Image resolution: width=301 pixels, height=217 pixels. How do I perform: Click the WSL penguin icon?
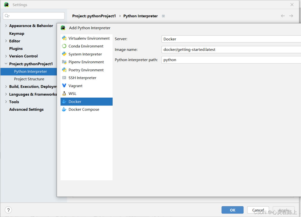tap(64, 93)
